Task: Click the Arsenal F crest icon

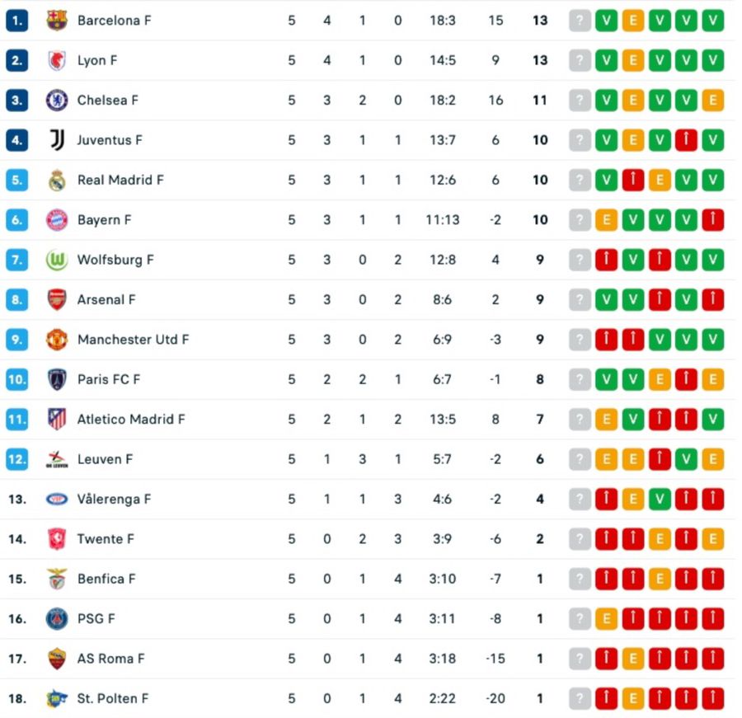Action: coord(56,299)
